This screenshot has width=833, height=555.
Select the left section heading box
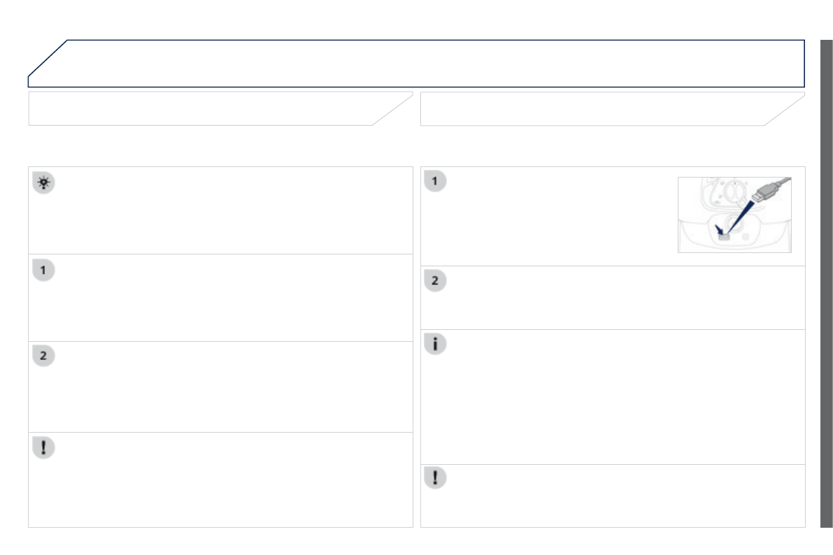210,108
